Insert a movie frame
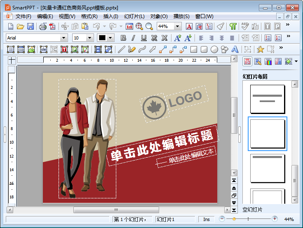 98,49
